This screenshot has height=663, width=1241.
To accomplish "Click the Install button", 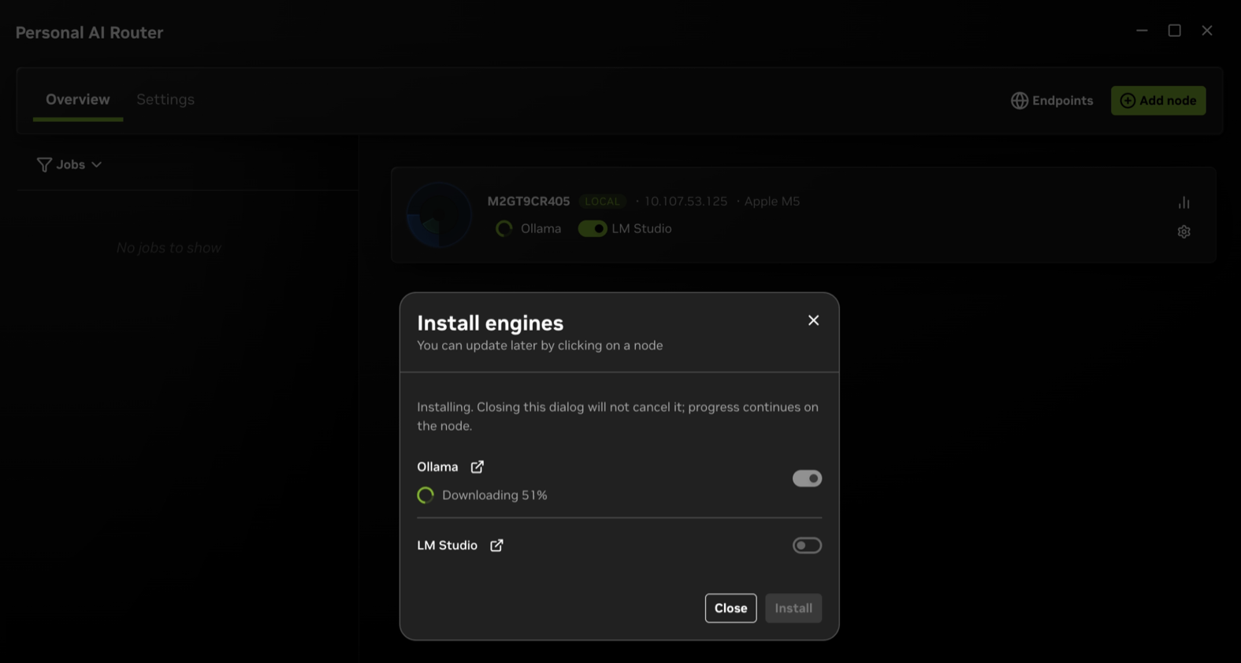I will coord(793,608).
